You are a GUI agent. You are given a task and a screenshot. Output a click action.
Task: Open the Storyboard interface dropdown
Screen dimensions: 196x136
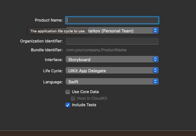(112, 59)
